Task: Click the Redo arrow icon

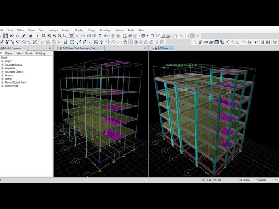Action: (17, 35)
